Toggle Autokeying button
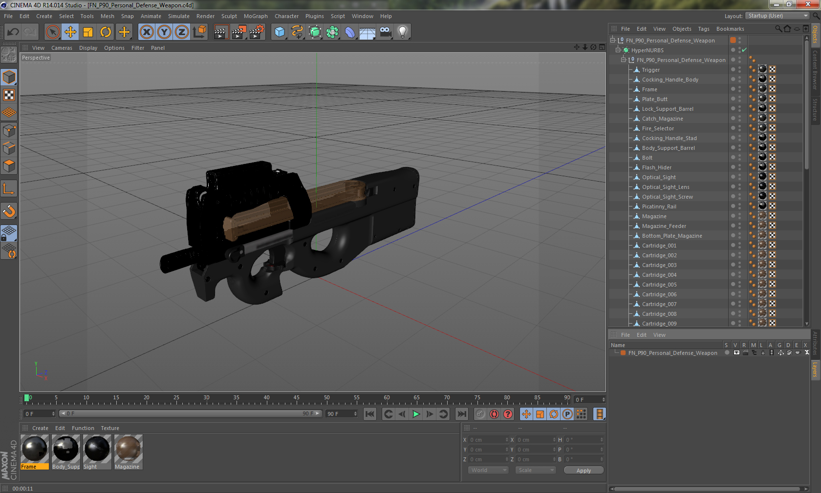This screenshot has height=493, width=821. point(494,414)
